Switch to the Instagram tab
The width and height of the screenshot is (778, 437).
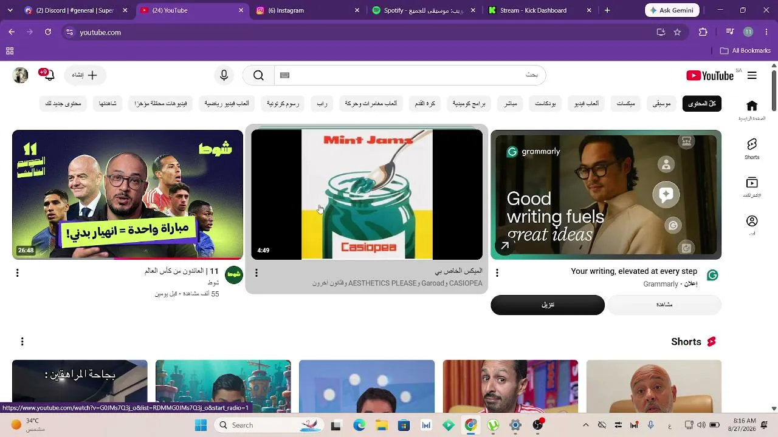click(x=307, y=10)
